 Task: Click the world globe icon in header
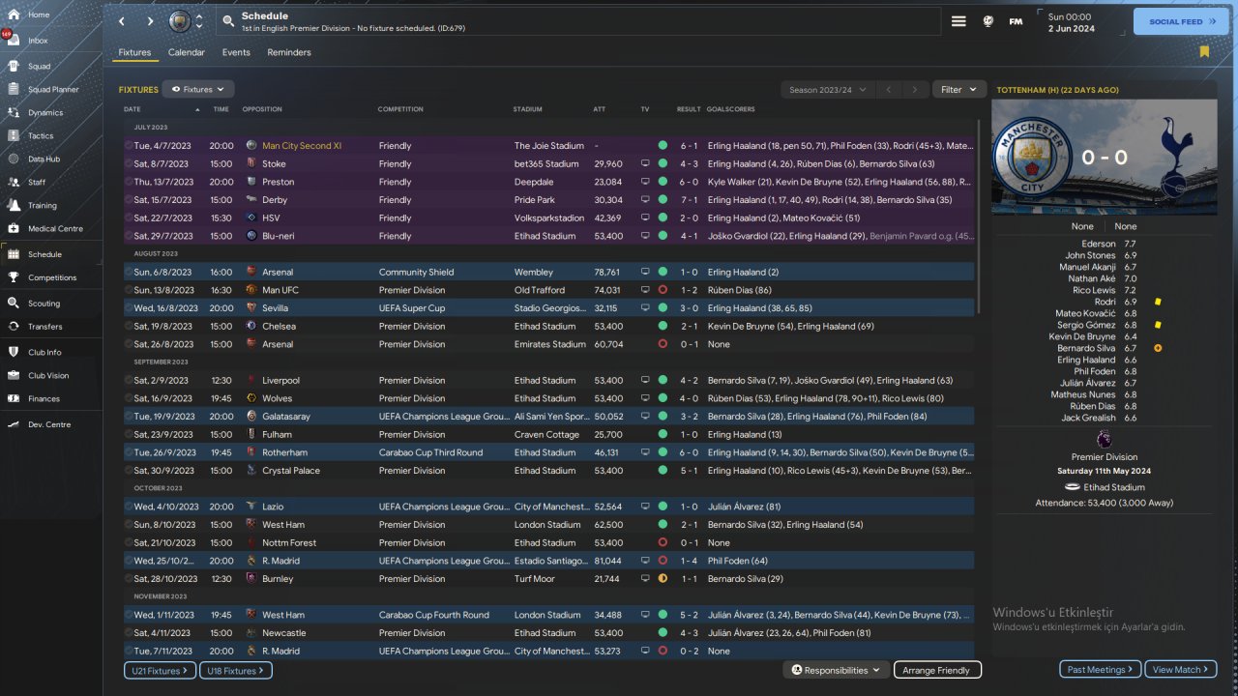988,21
